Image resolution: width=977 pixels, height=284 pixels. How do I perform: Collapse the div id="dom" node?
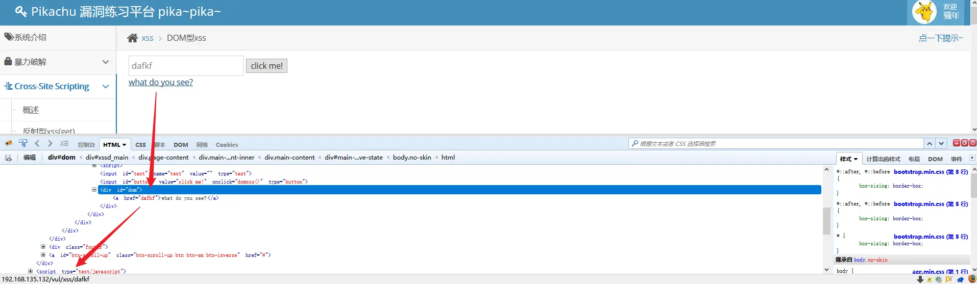[x=94, y=190]
